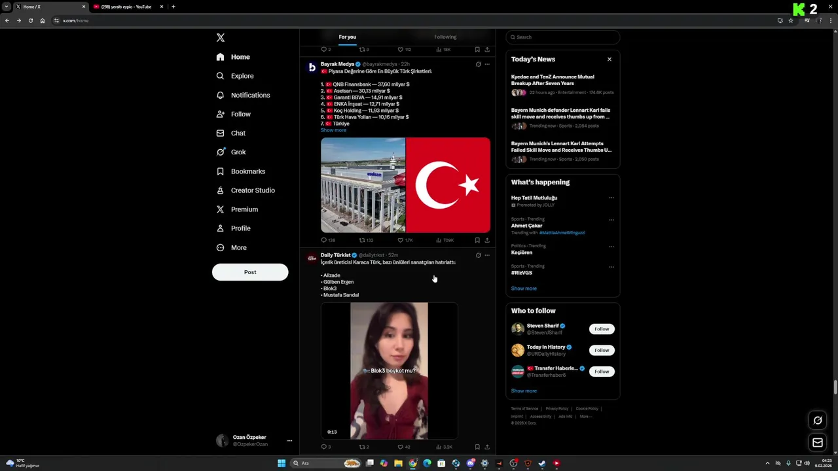Click the Follow sidebar person icon
Screen dimensions: 838x471
pyautogui.click(x=221, y=114)
